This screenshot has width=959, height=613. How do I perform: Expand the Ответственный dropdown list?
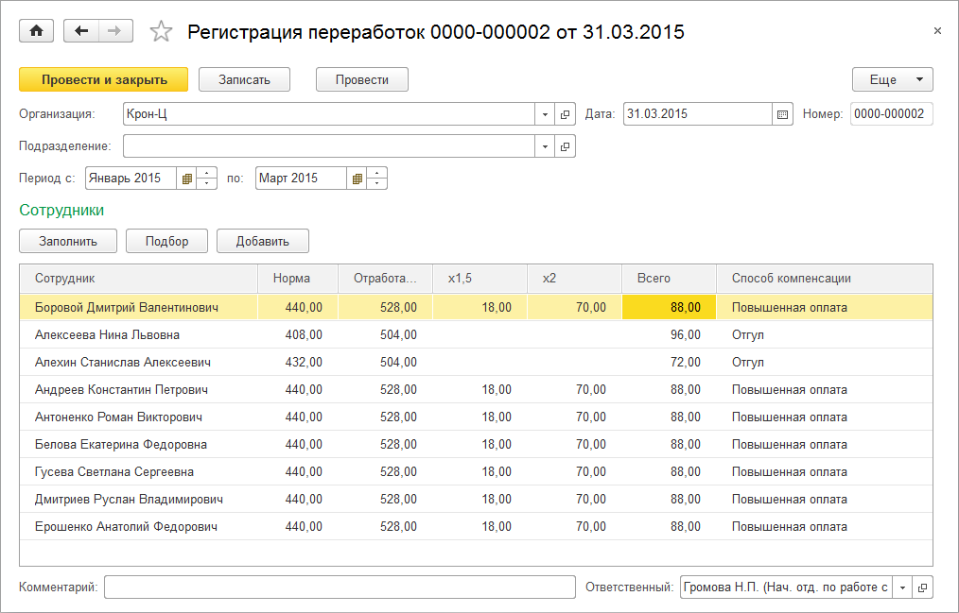(x=903, y=587)
